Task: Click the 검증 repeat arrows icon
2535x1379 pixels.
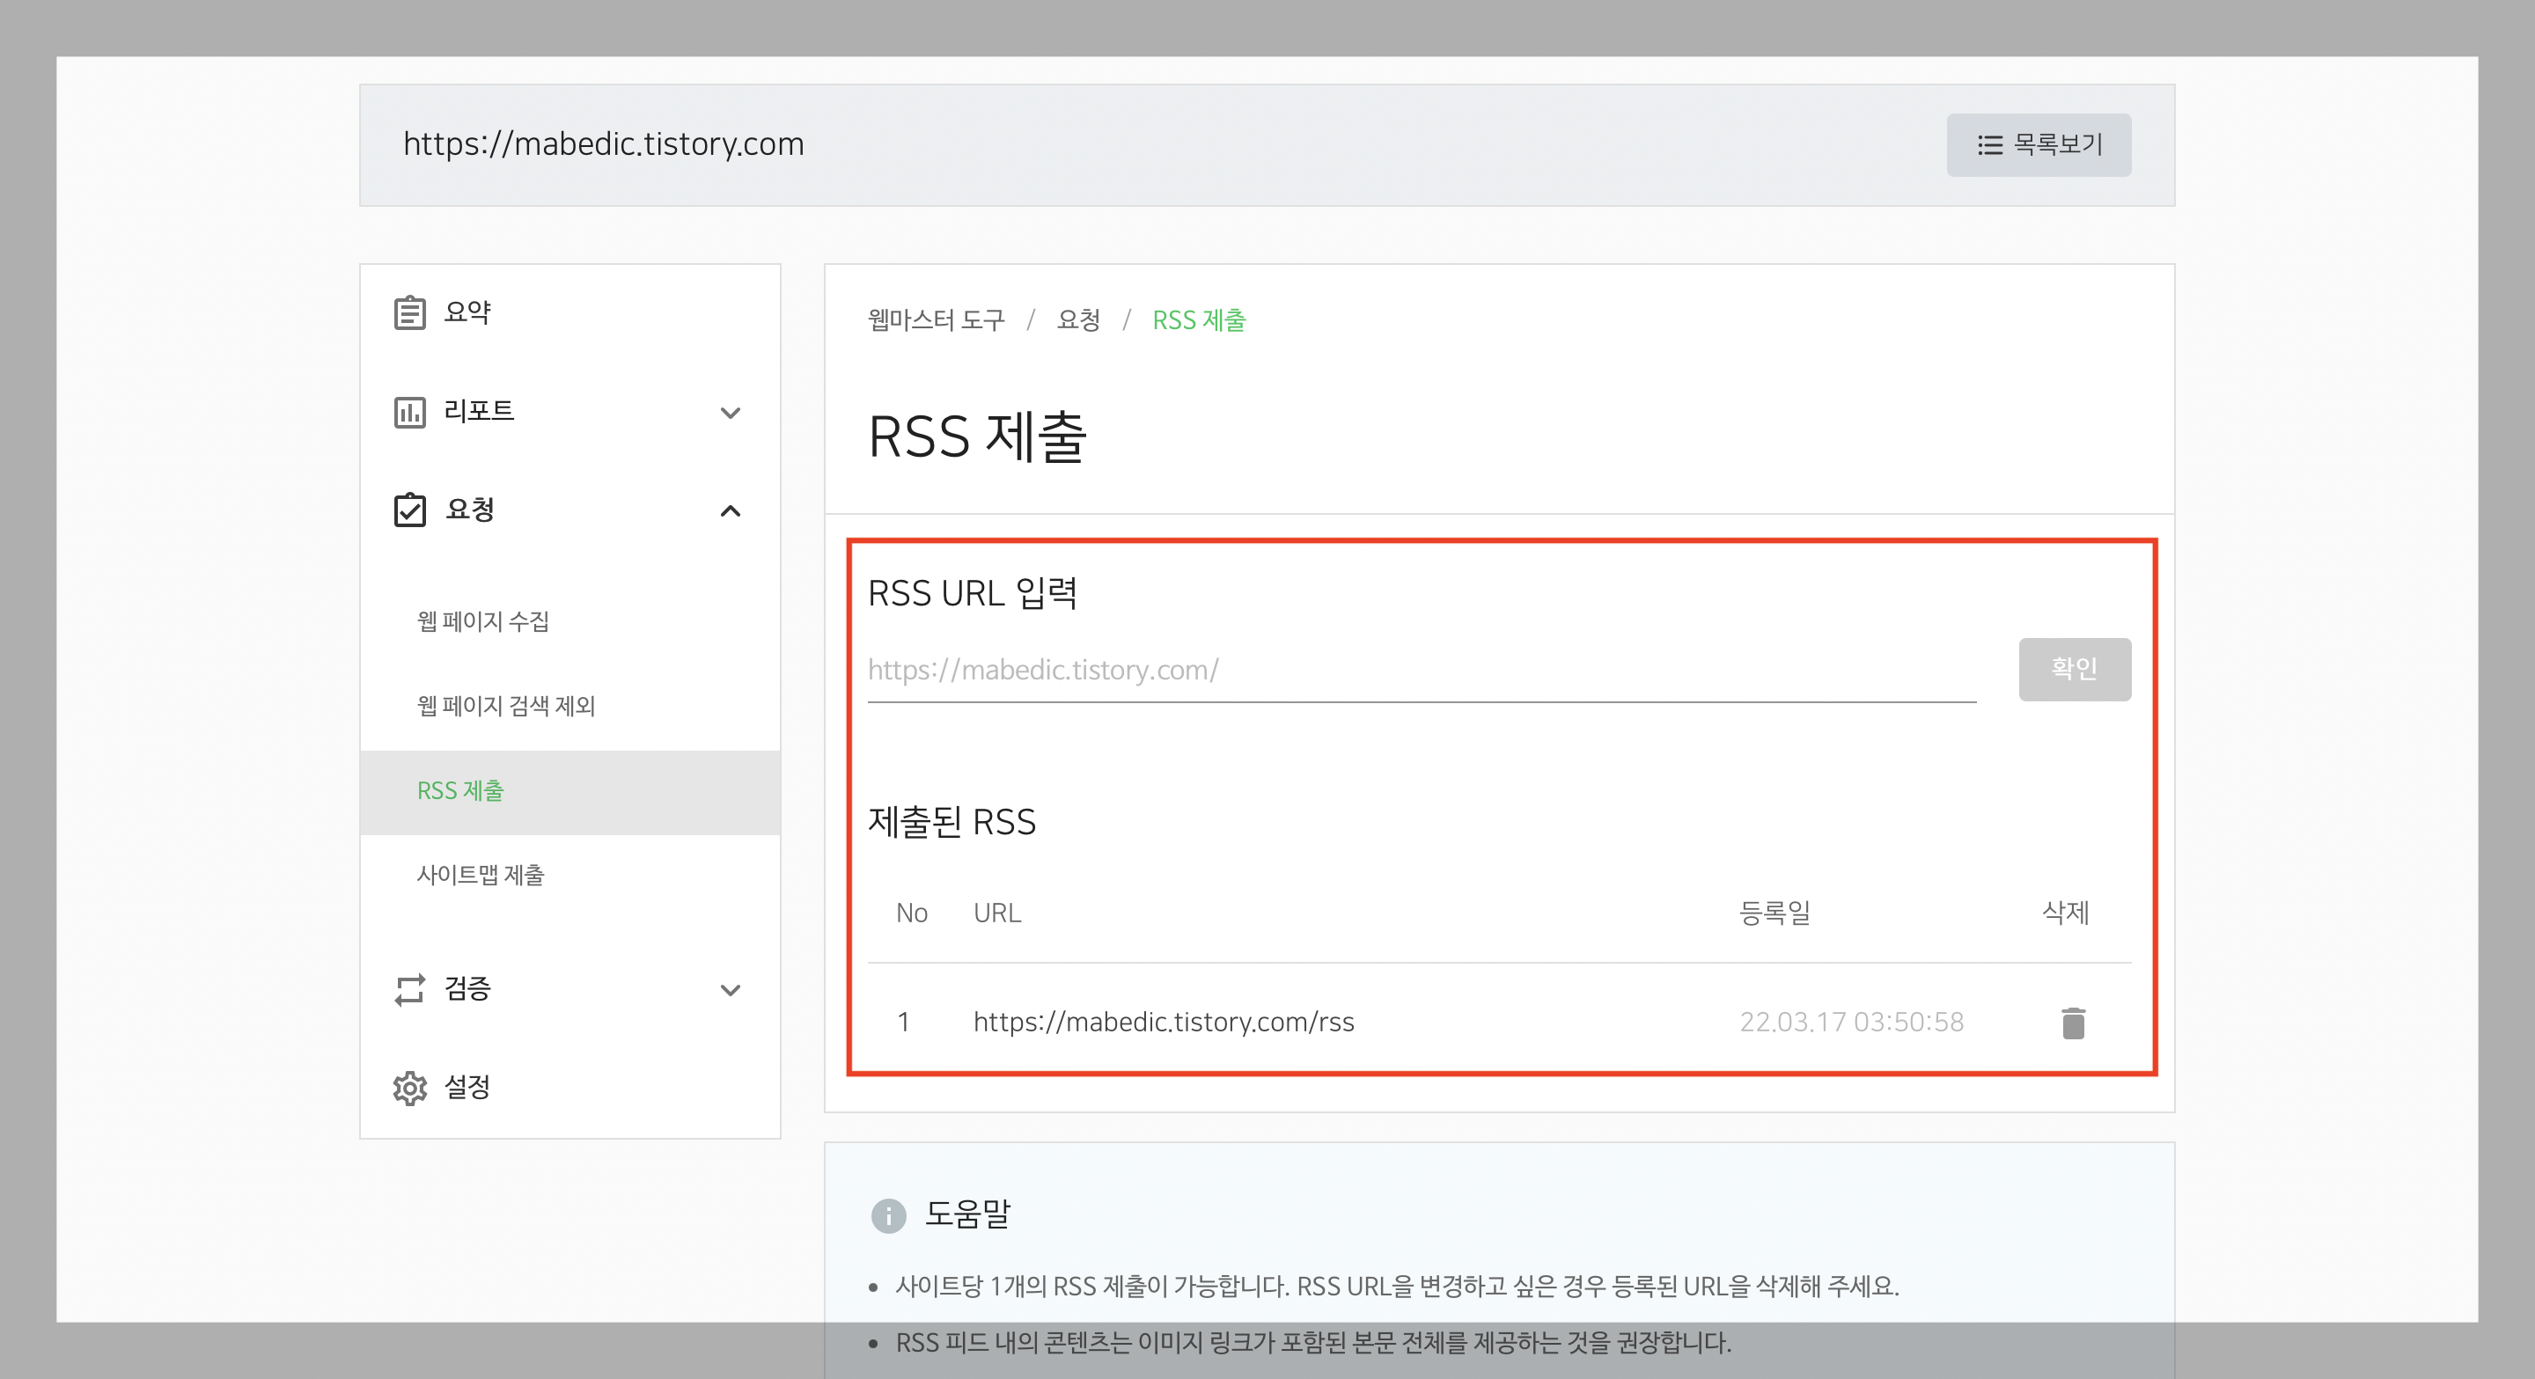Action: coord(409,989)
